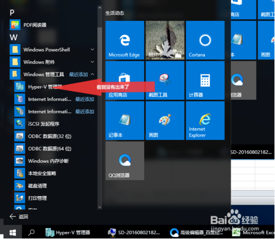The width and height of the screenshot is (275, 239).
Task: Collapse the Windows 管理工具 folder chevron
Action: point(92,74)
